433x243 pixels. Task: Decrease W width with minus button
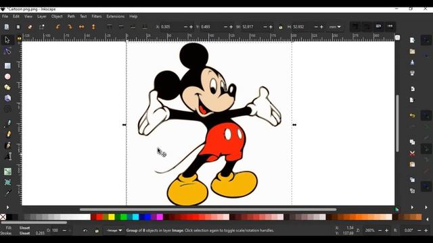click(265, 27)
